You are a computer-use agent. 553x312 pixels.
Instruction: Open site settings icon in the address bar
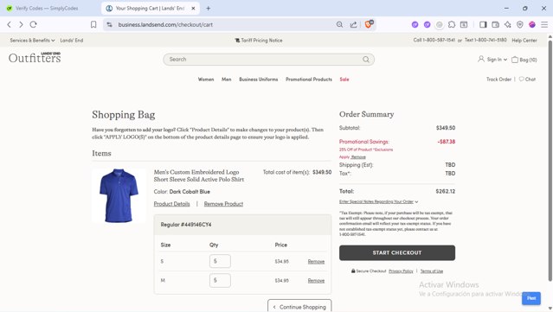110,24
